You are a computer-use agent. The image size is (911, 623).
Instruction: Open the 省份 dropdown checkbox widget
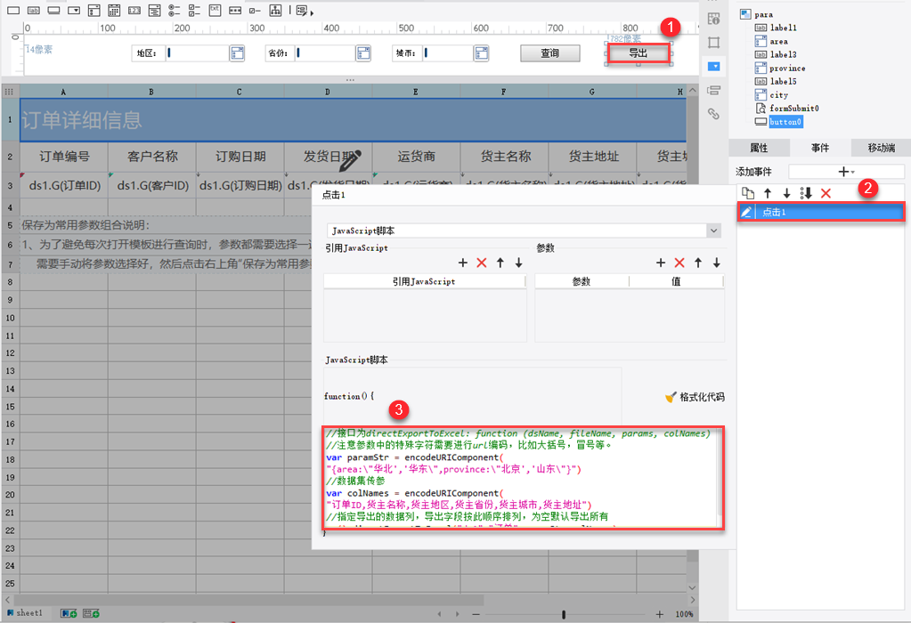tap(363, 53)
